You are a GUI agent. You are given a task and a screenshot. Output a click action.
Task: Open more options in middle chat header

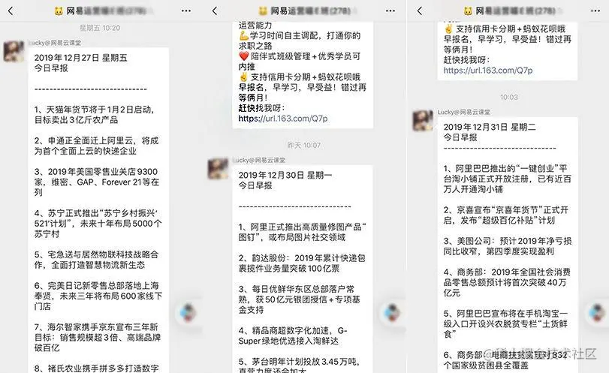click(x=390, y=11)
